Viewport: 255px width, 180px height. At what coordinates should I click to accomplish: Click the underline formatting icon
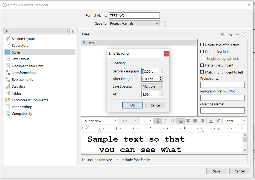click(x=172, y=121)
